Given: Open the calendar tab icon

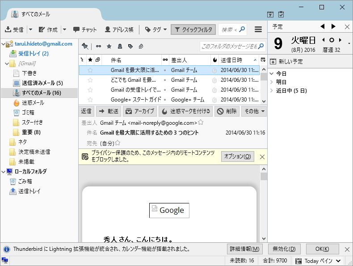Looking at the screenshot, I should 270,14.
